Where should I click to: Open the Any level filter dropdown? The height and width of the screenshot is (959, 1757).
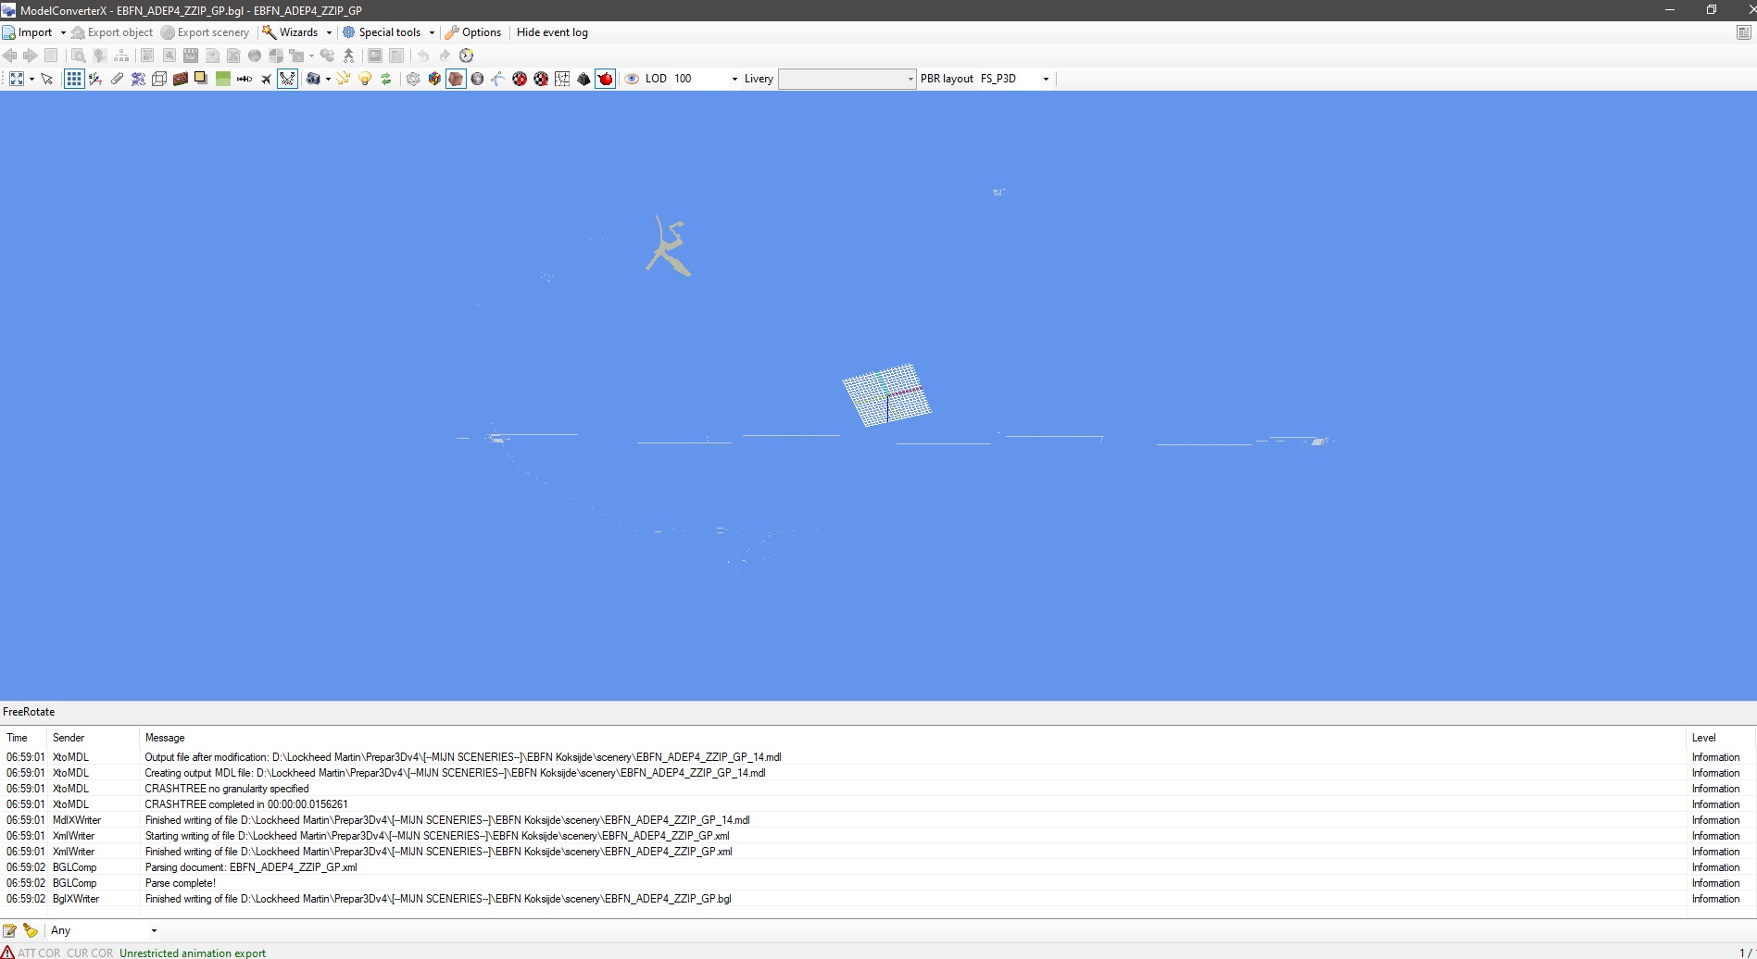click(154, 930)
